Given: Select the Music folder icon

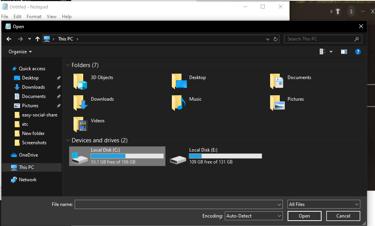Looking at the screenshot, I should click(x=178, y=103).
